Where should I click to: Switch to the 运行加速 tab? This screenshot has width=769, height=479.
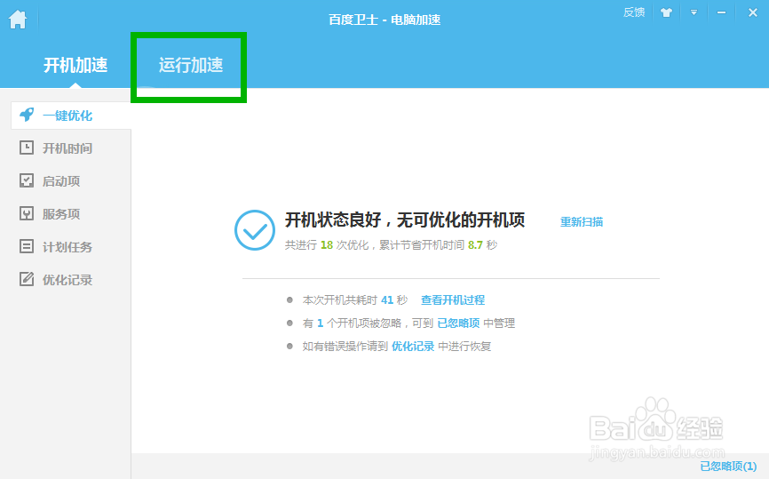point(191,65)
